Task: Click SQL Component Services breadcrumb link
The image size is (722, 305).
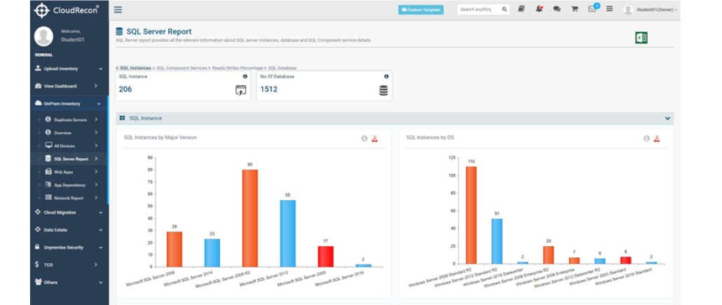Action: [x=182, y=68]
